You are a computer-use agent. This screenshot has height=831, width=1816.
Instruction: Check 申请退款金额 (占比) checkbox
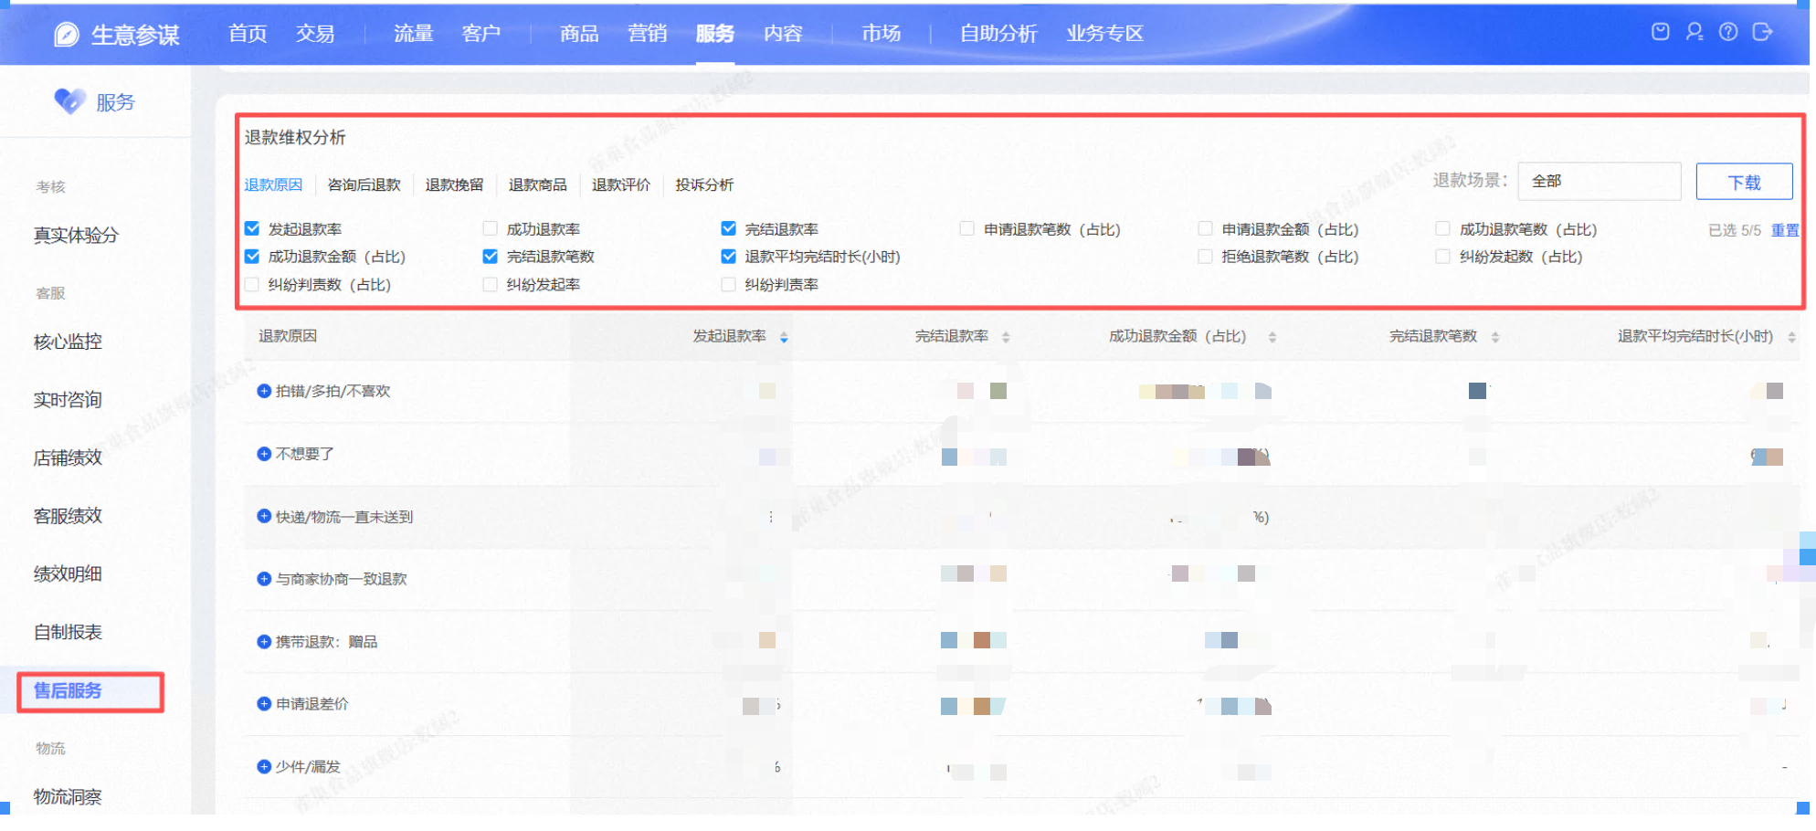[x=1205, y=228]
